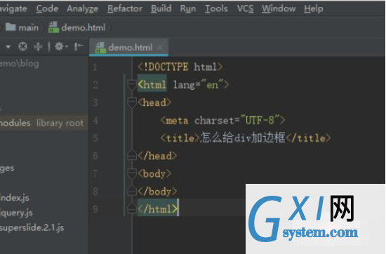Click the locate/scroll from source target icon
386x254 pixels.
pyautogui.click(x=22, y=46)
